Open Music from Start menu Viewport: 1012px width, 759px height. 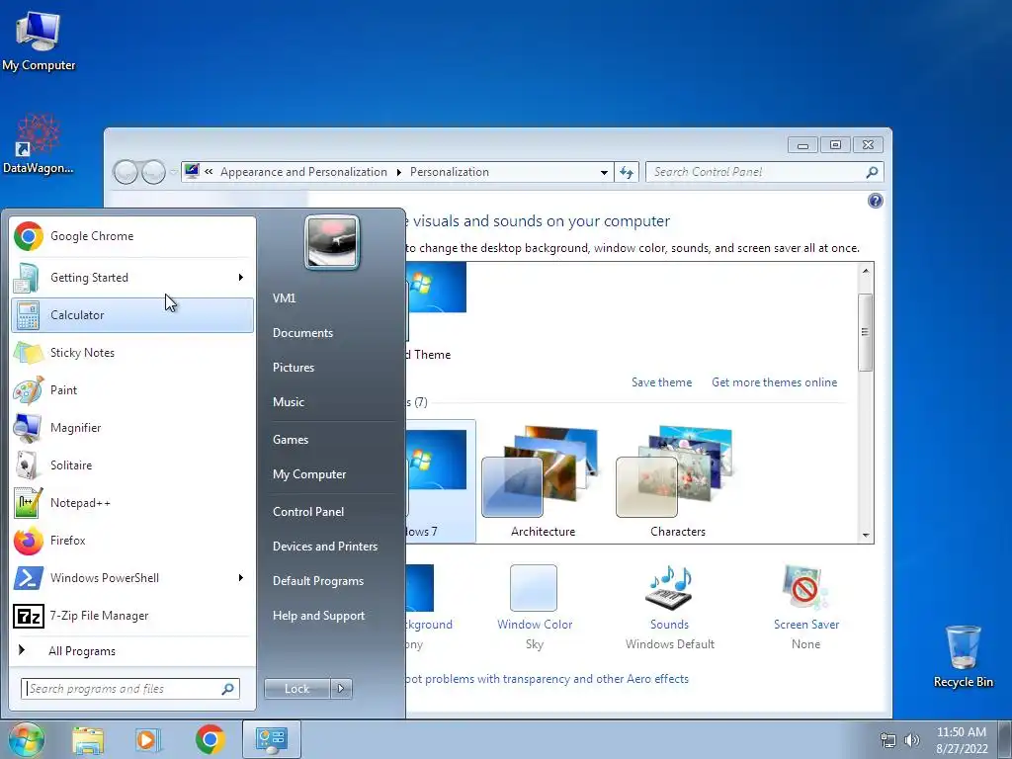(289, 402)
